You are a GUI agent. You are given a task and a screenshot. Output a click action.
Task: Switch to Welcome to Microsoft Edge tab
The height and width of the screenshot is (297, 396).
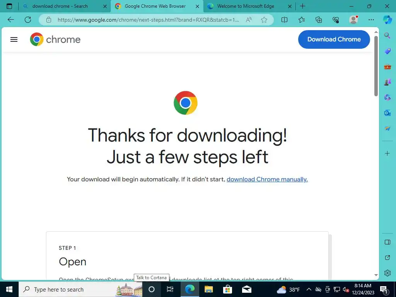point(246,6)
